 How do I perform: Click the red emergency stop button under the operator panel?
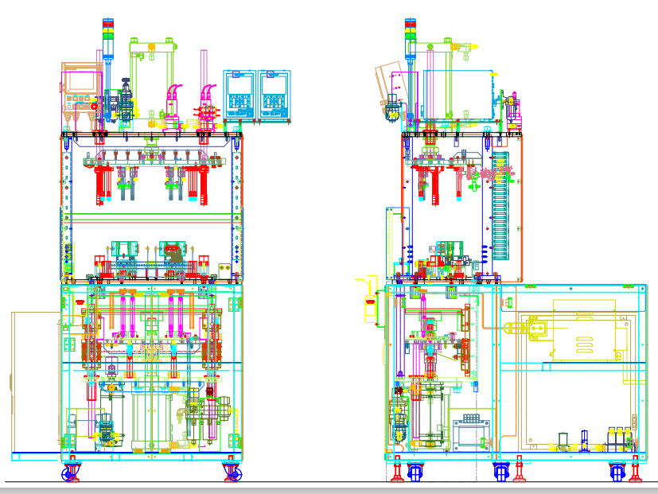tap(93, 105)
